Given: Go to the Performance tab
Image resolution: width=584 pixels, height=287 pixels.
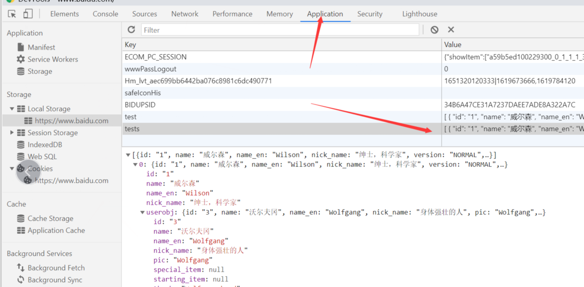Looking at the screenshot, I should click(x=232, y=14).
